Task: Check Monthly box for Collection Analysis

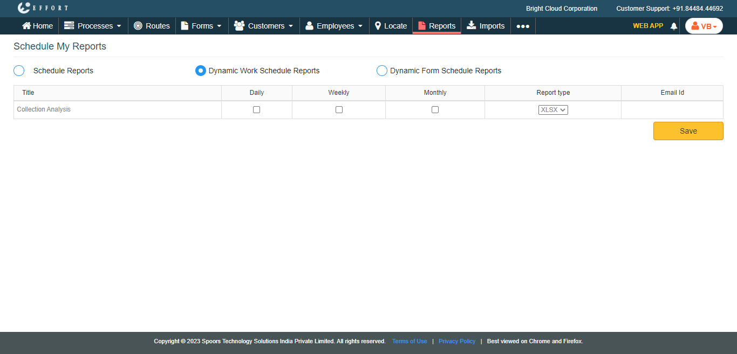Action: [x=435, y=110]
